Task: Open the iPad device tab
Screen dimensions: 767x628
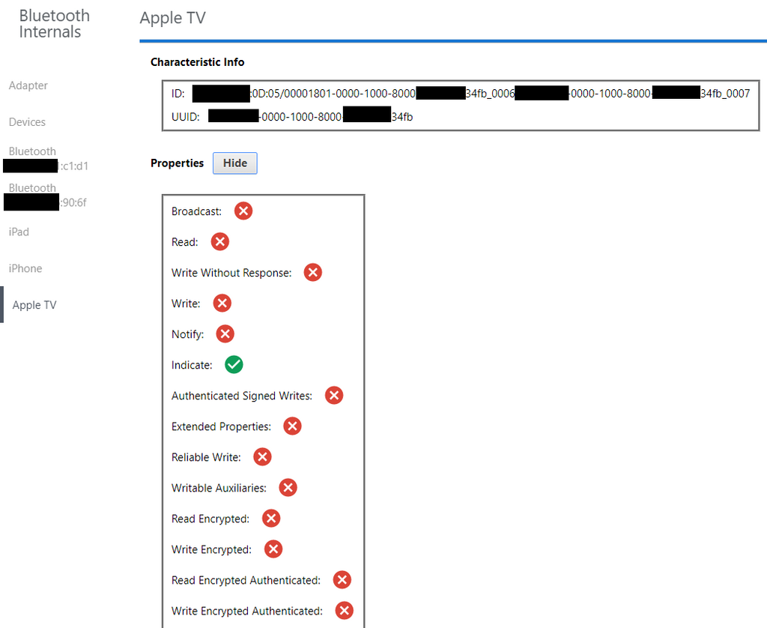Action: tap(19, 232)
